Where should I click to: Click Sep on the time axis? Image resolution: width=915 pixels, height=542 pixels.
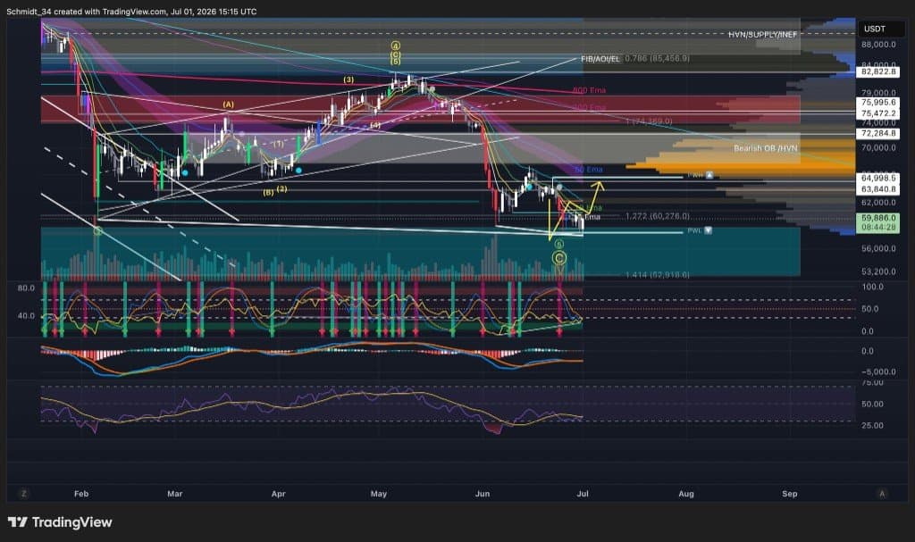point(790,494)
